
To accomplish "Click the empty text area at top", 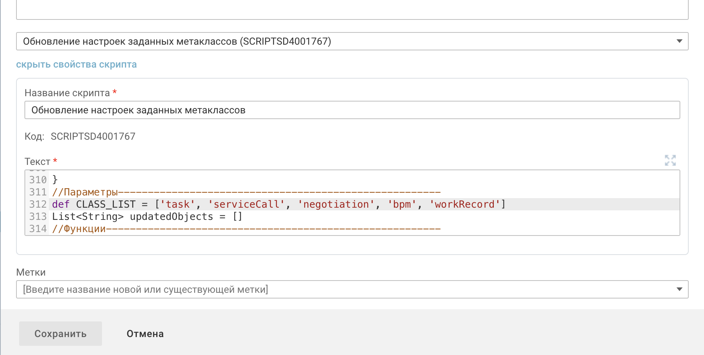I will [x=352, y=10].
